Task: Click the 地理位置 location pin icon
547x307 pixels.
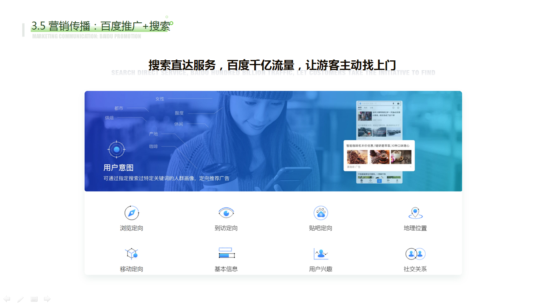Action: click(415, 213)
